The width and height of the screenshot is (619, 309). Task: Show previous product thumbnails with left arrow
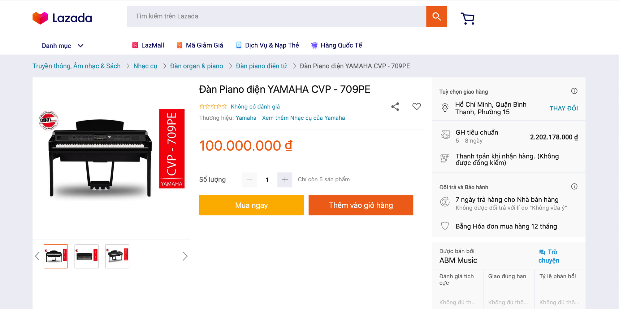pos(37,256)
